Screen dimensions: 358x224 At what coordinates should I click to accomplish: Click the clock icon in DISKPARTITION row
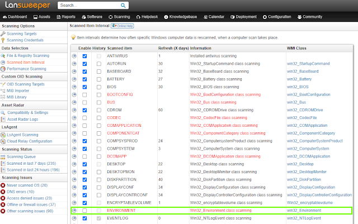coord(74,179)
